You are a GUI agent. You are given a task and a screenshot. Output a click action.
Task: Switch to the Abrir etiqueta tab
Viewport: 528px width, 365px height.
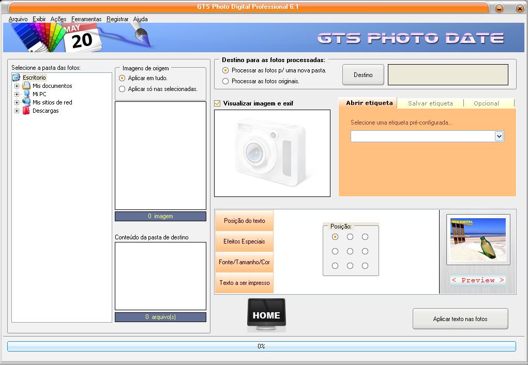(x=369, y=103)
